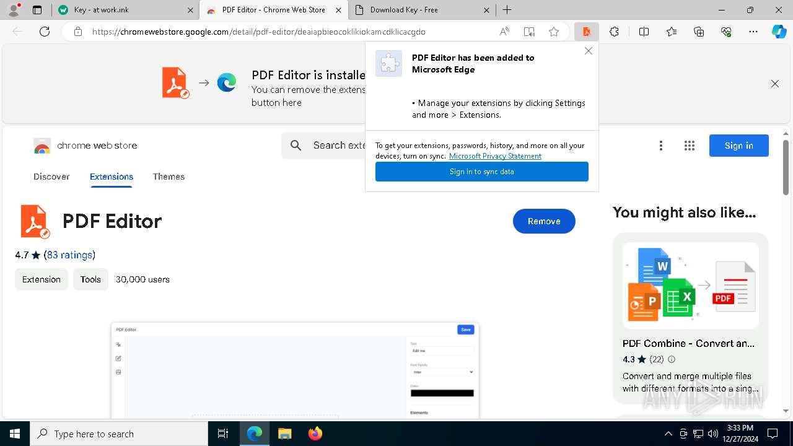The height and width of the screenshot is (446, 793).
Task: Go to Discover section
Action: (x=51, y=177)
